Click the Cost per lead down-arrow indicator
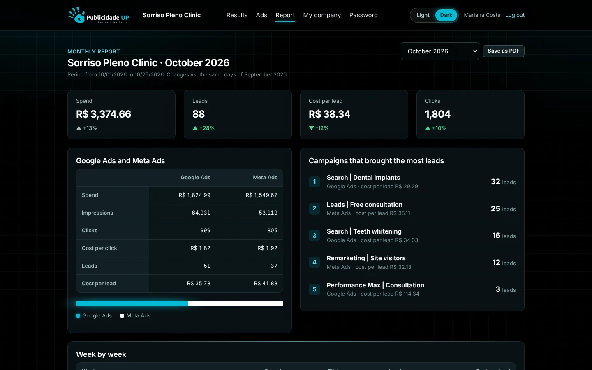The height and width of the screenshot is (370, 592). (312, 128)
